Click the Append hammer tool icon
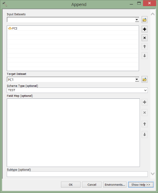The height and width of the screenshot is (193, 158). pyautogui.click(x=5, y=4)
